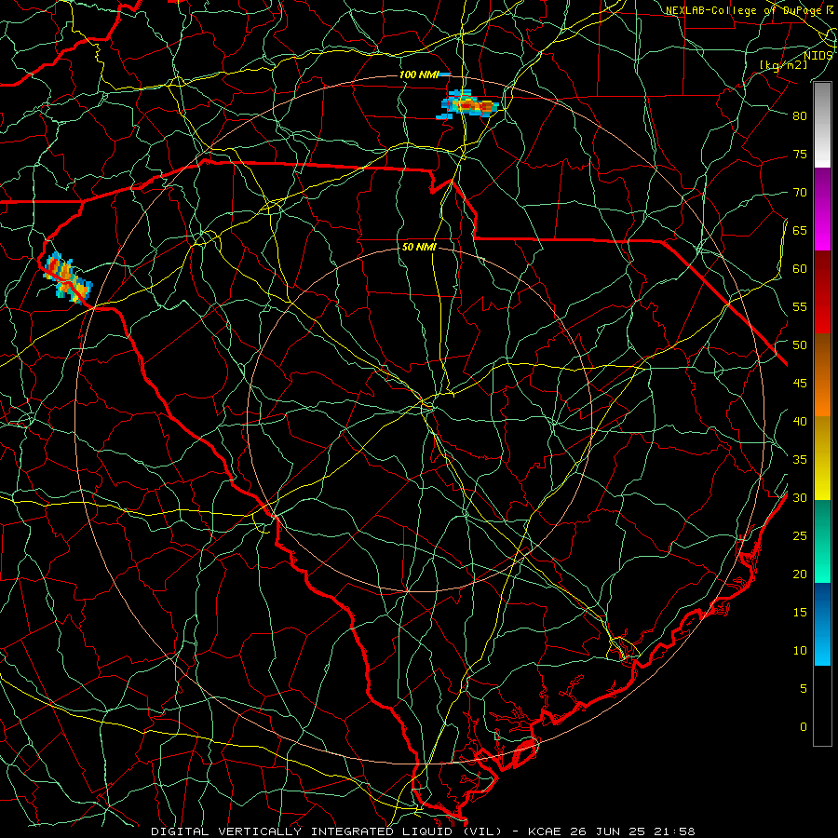Click the 26 JUN 25 21:58 timestamp
838x838 pixels.
point(632,831)
